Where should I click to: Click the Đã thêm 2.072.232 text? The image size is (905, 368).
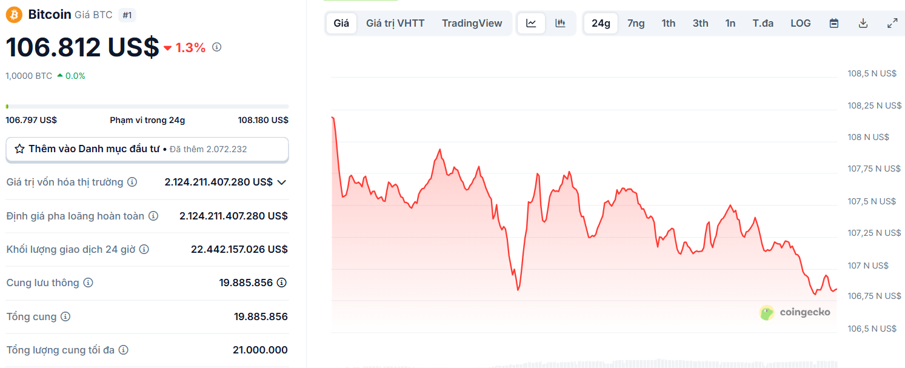209,149
